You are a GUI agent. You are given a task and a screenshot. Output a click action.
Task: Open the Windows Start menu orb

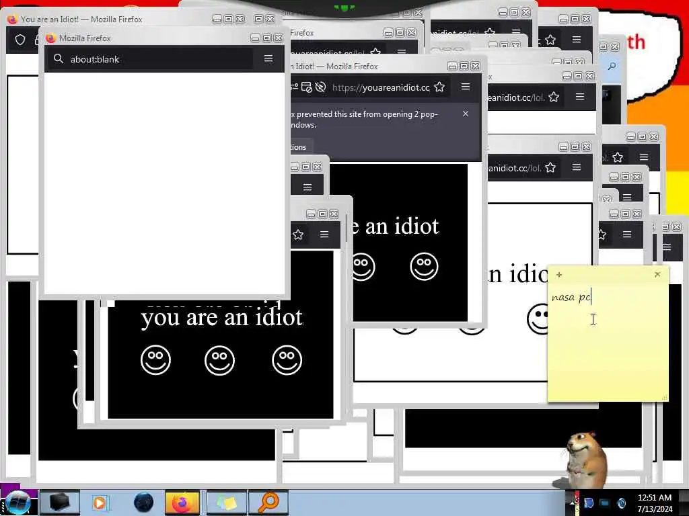[x=17, y=503]
